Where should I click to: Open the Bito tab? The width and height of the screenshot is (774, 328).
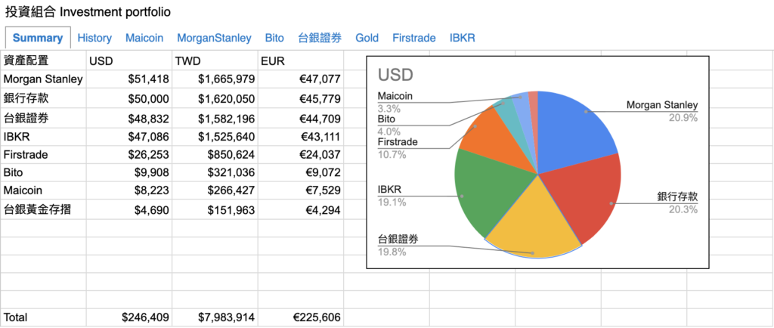274,38
